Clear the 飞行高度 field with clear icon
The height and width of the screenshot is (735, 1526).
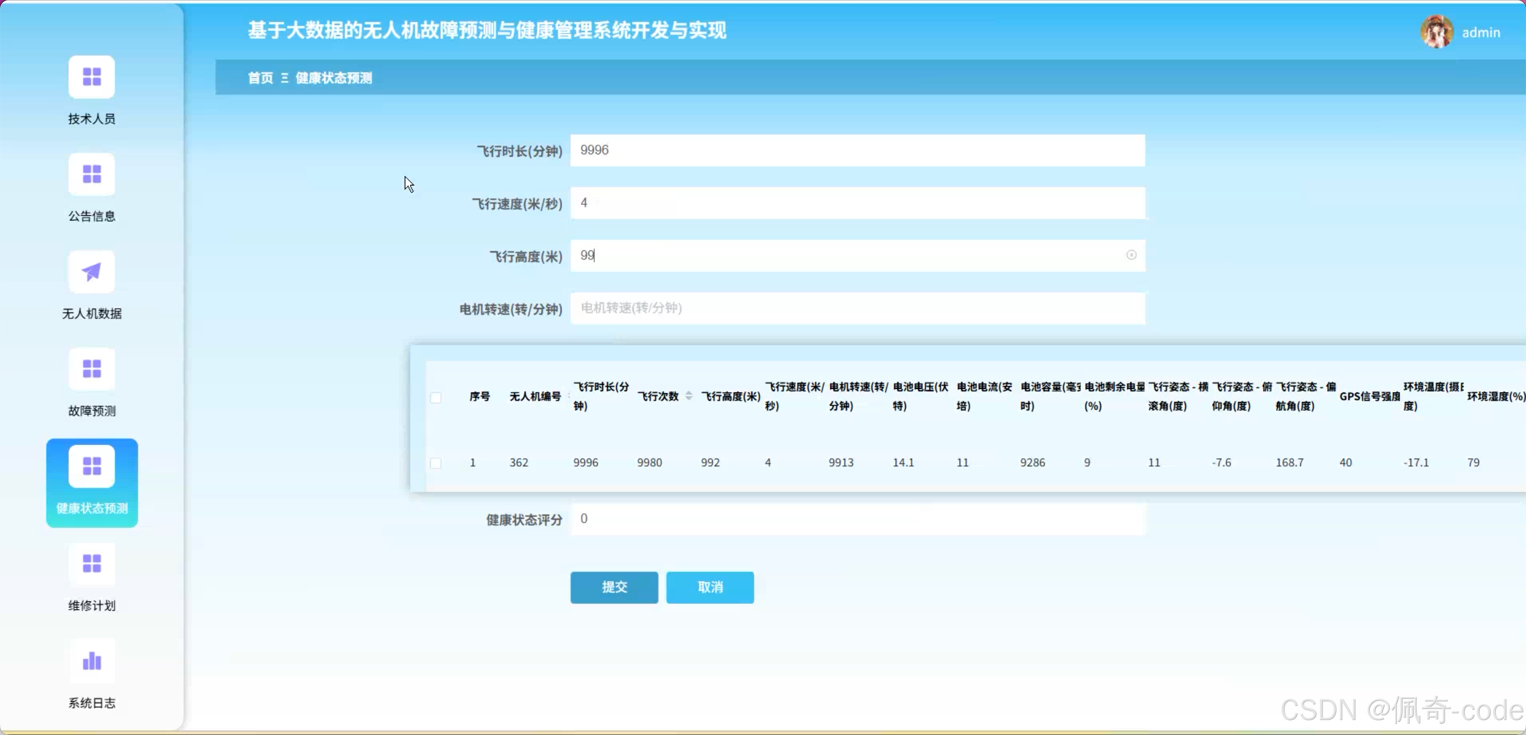coord(1131,255)
